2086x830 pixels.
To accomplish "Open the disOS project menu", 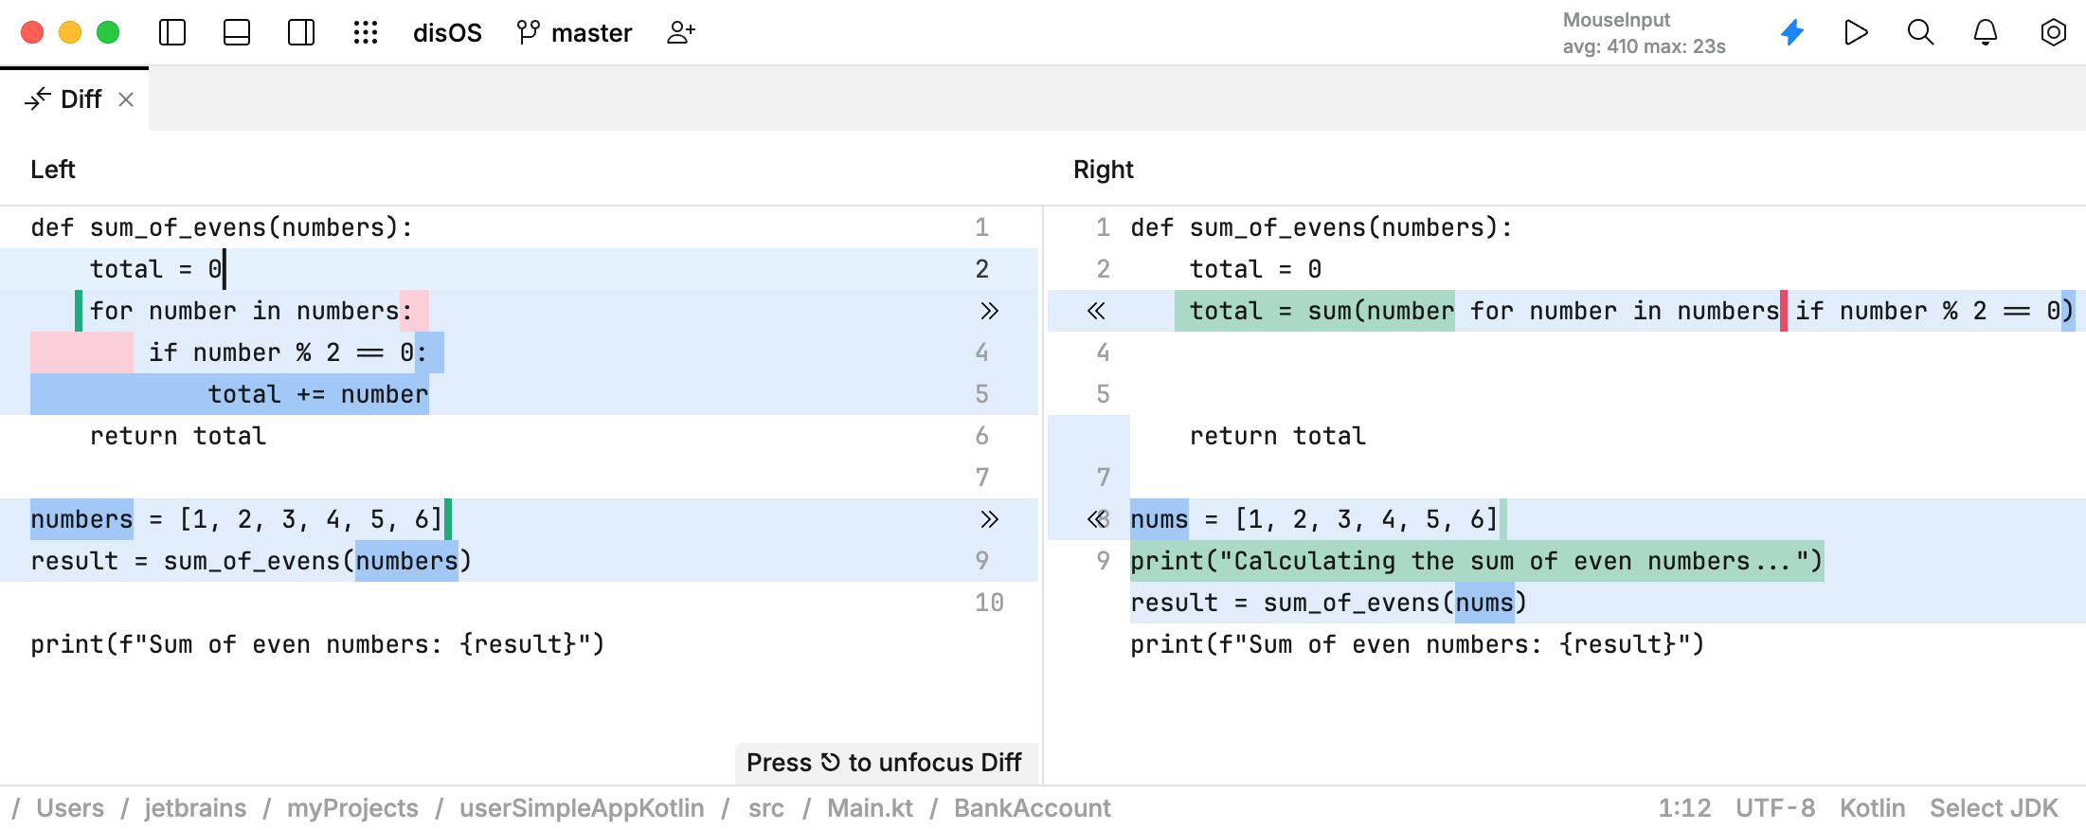I will click(x=447, y=33).
